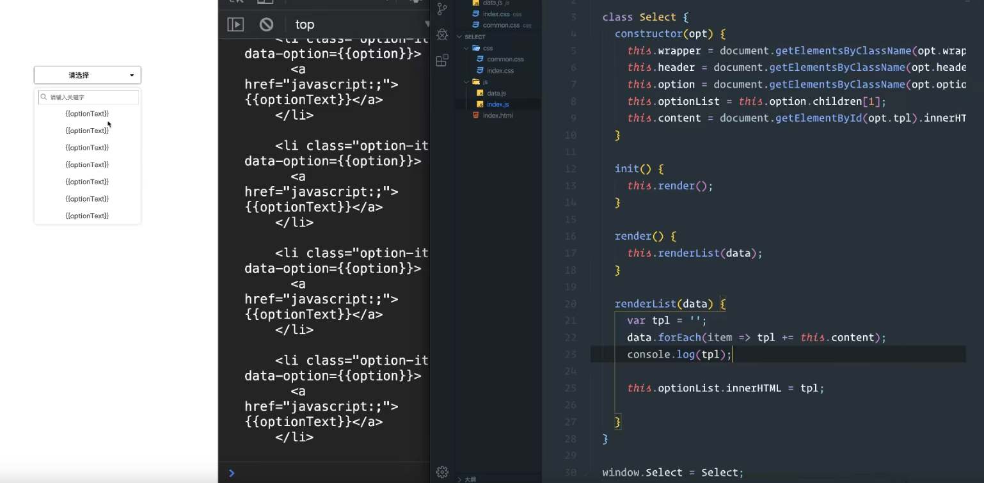
Task: Click the data.forEach line in editor
Action: (x=756, y=338)
